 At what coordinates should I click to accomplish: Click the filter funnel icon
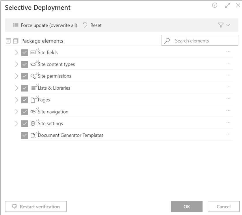tap(221, 25)
